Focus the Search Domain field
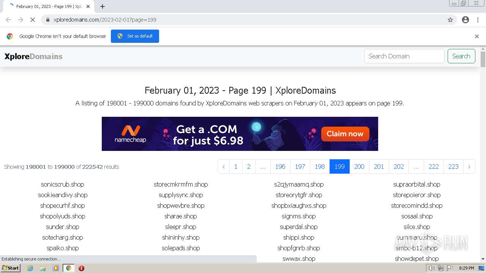This screenshot has height=273, width=486. [404, 56]
